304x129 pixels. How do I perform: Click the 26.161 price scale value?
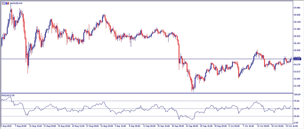[297, 44]
